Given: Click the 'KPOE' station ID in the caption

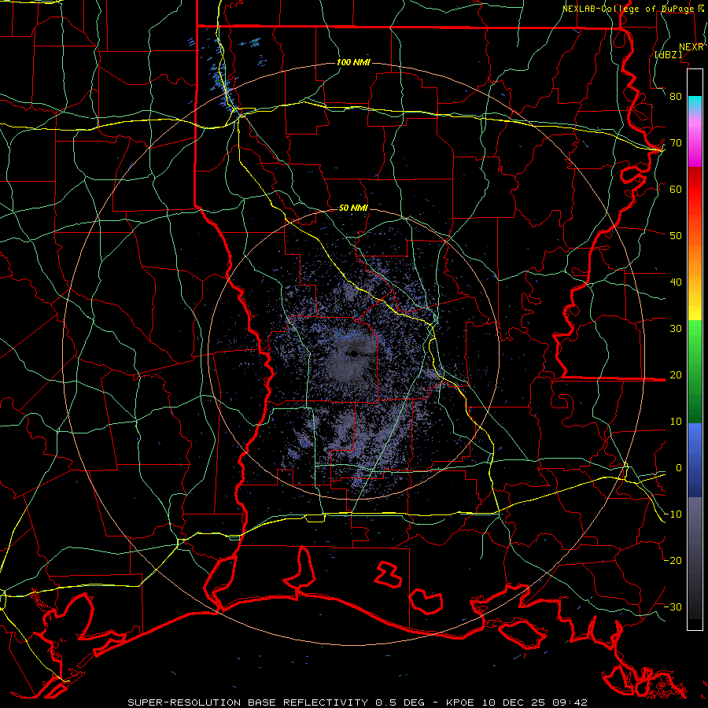Looking at the screenshot, I should [461, 702].
